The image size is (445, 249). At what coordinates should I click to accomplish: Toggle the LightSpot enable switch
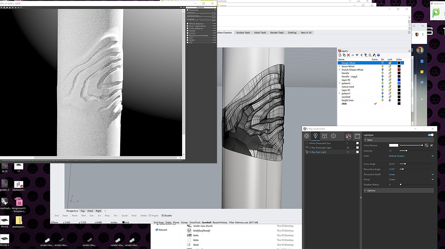tap(431, 135)
